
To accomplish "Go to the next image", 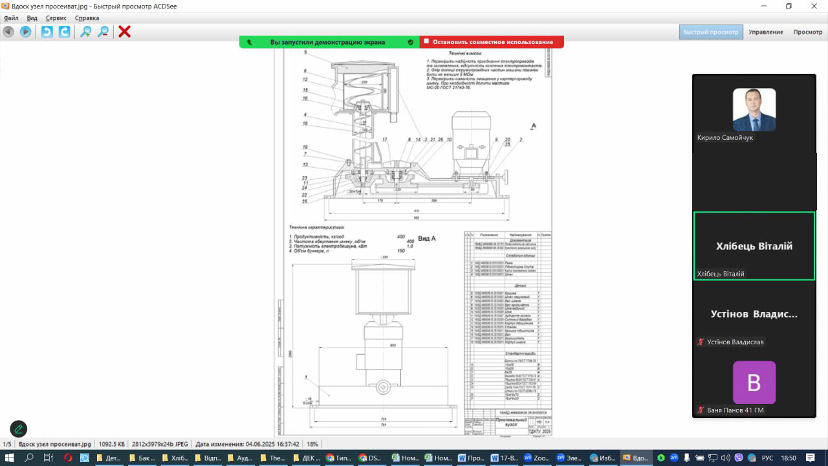I will click(25, 32).
